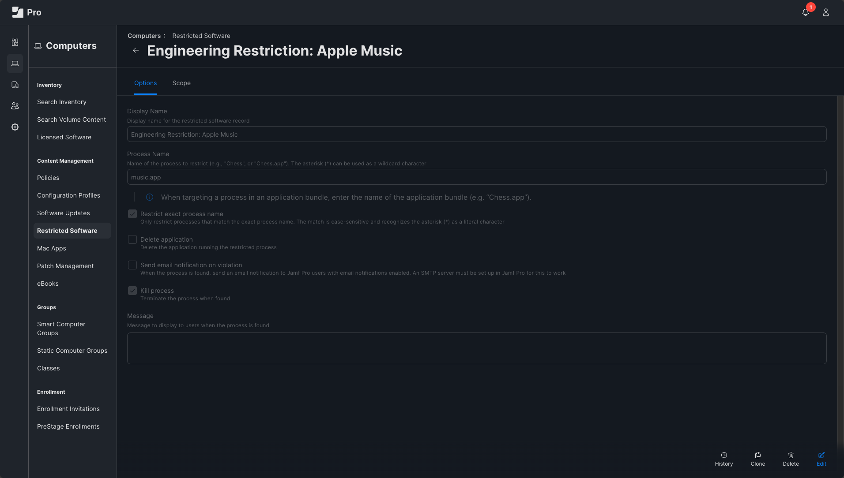Image resolution: width=844 pixels, height=478 pixels.
Task: Delete this restricted software record
Action: [791, 459]
